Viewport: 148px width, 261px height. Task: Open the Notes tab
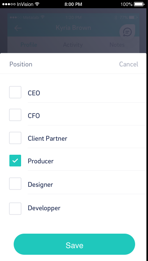117,45
